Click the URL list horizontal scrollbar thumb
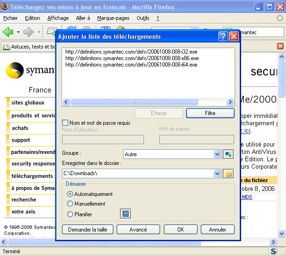The width and height of the screenshot is (286, 256). click(x=134, y=102)
